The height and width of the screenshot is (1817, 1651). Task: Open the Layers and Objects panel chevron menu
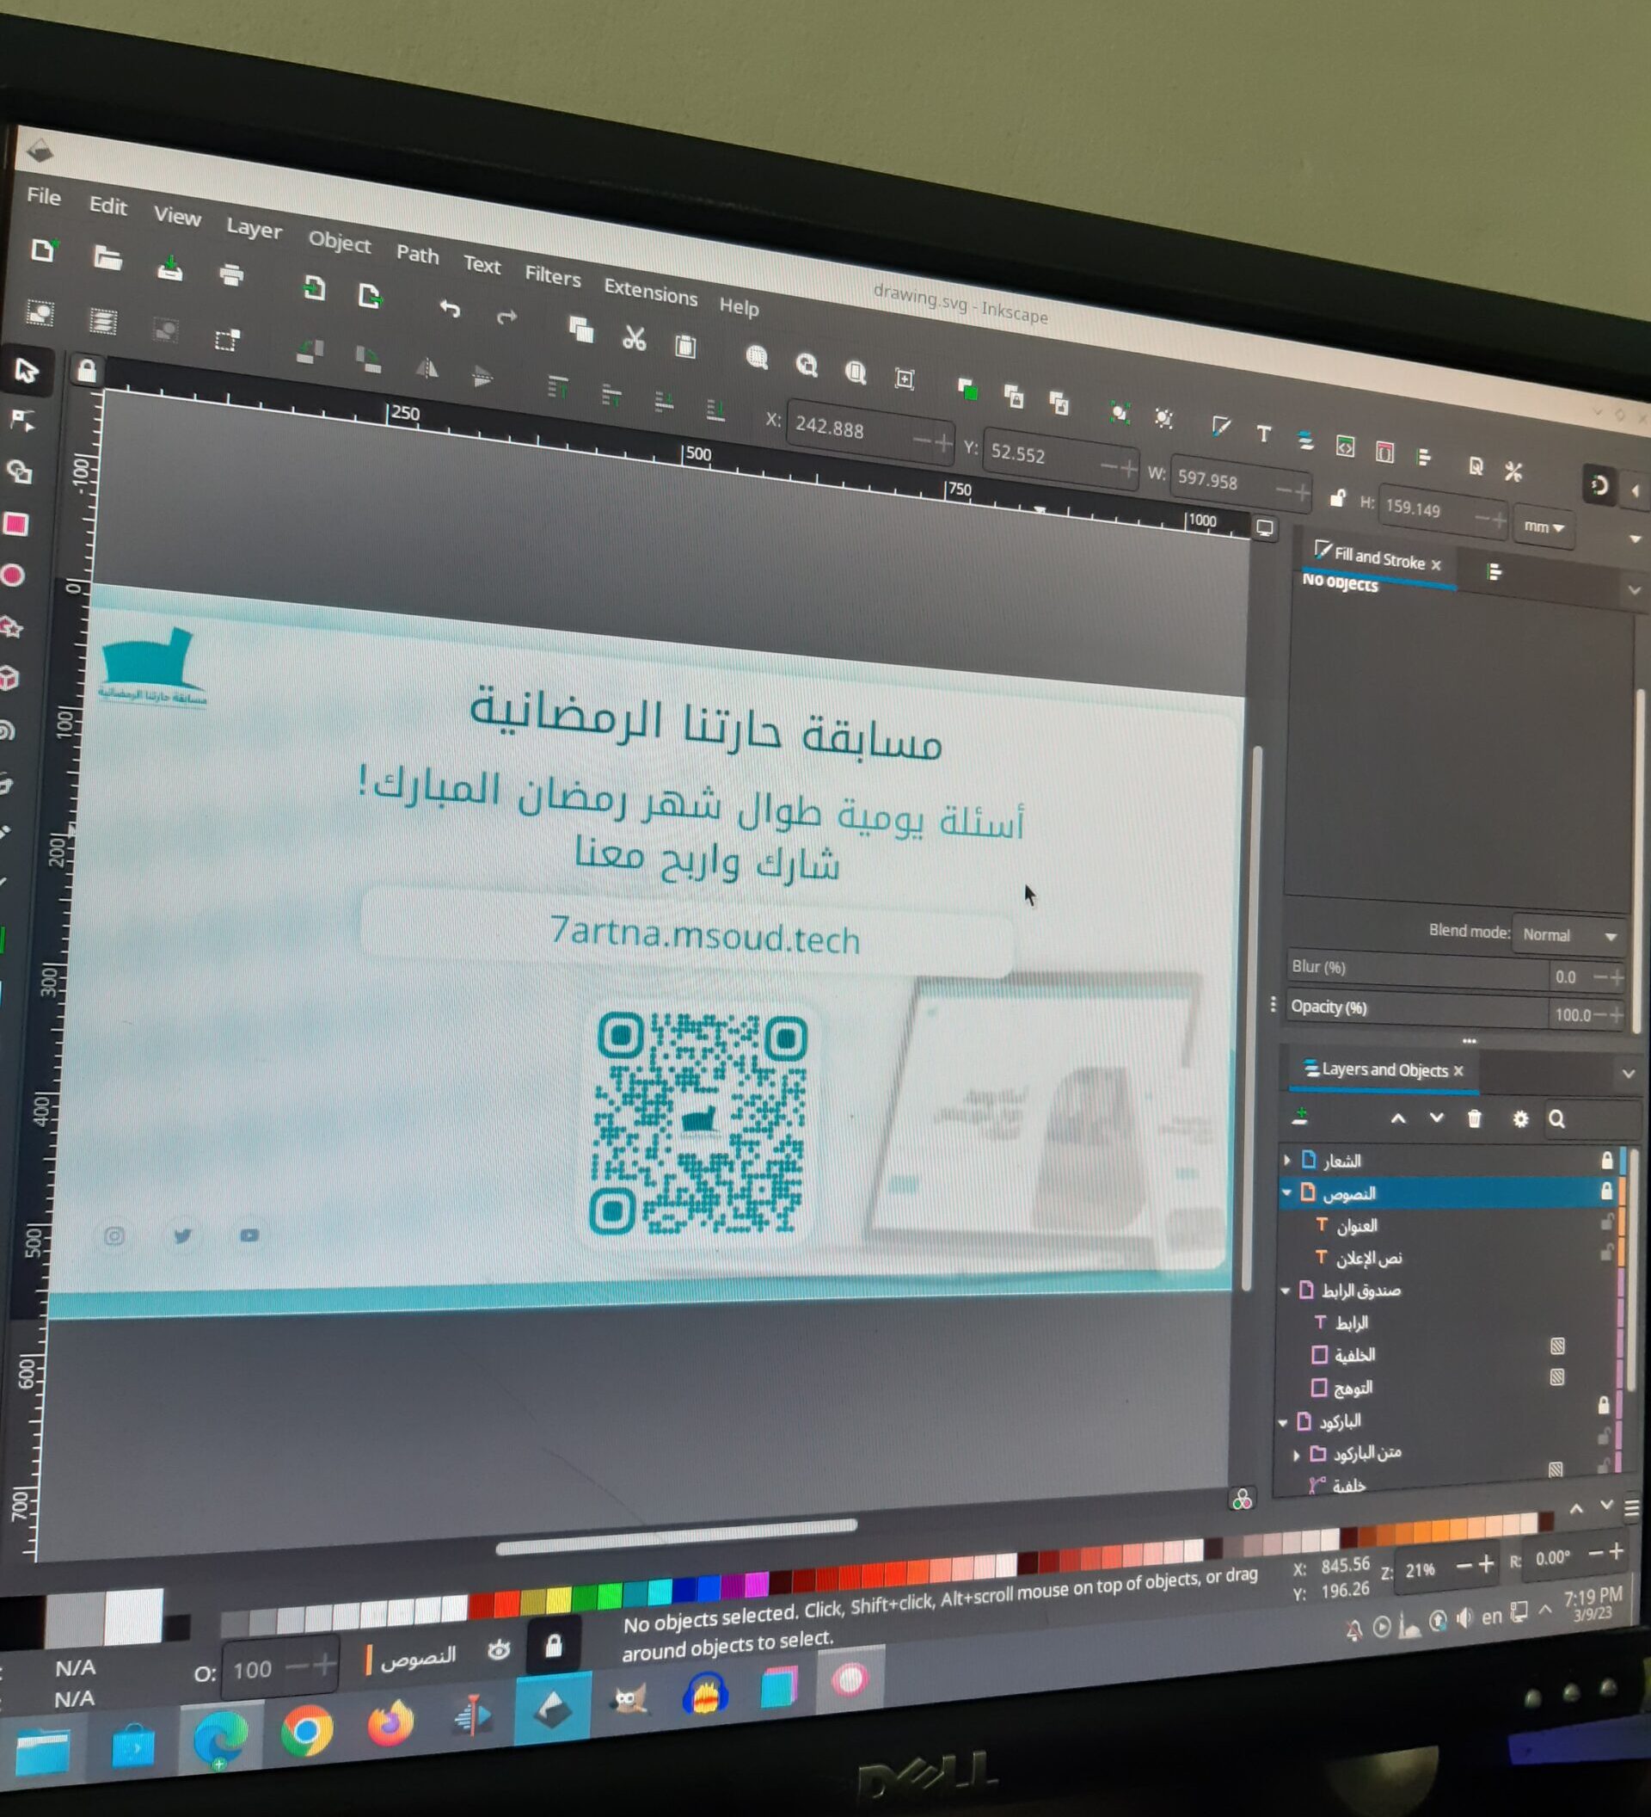[x=1628, y=1074]
